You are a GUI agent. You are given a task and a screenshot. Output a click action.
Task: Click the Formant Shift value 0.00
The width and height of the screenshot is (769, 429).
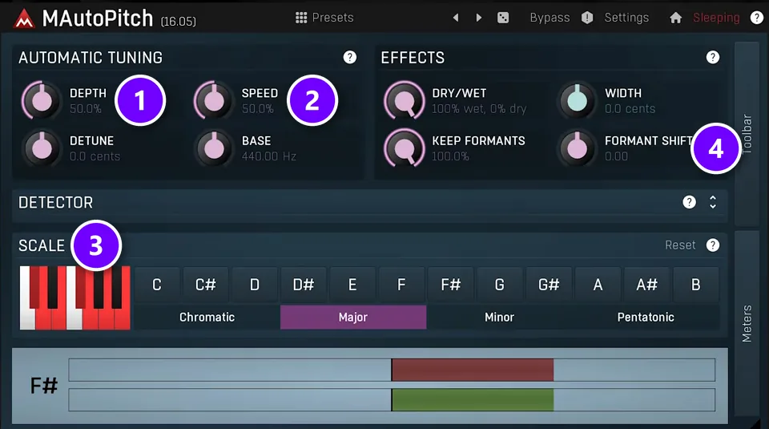point(616,156)
